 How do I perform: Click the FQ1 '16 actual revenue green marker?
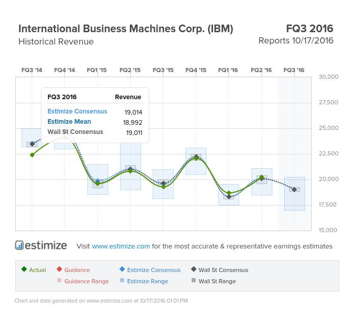click(229, 193)
